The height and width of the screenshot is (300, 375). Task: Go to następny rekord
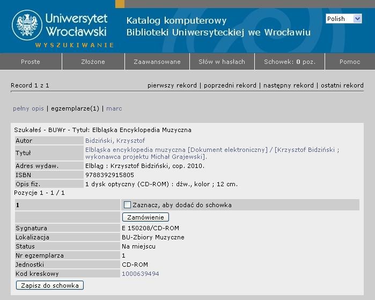pos(289,85)
